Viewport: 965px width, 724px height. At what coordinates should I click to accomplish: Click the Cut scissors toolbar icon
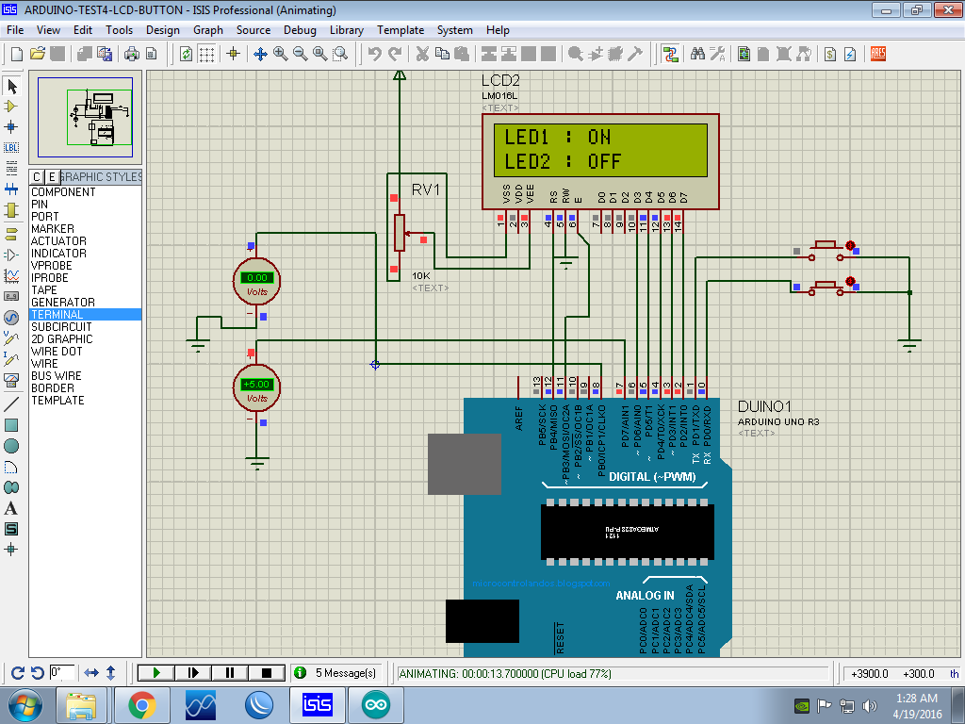click(x=422, y=54)
